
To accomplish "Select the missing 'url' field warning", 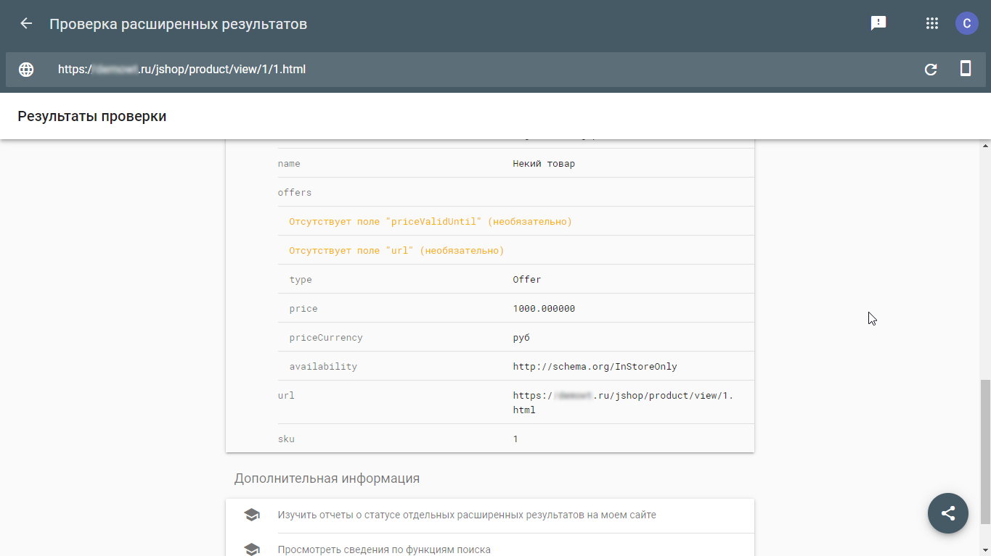I will (396, 251).
